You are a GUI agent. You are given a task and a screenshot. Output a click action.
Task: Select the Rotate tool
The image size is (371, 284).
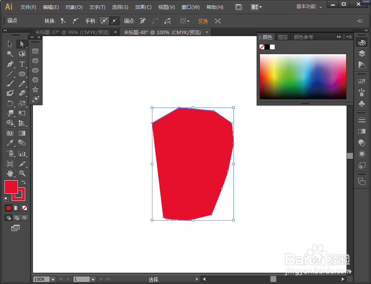pos(10,103)
